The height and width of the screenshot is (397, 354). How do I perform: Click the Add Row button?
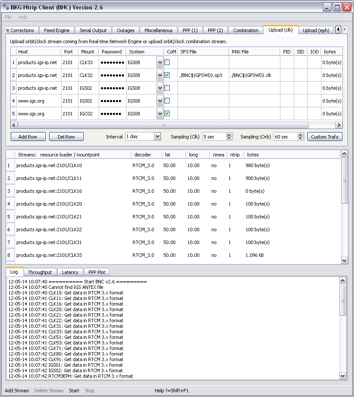coord(28,137)
